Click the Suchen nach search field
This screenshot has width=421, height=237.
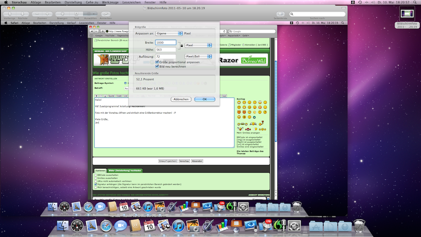click(317, 14)
